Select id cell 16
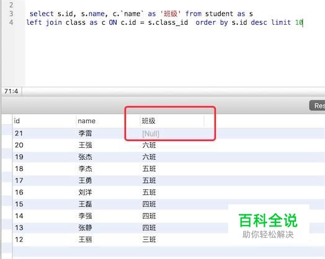Image resolution: width=325 pixels, height=259 pixels. click(19, 193)
